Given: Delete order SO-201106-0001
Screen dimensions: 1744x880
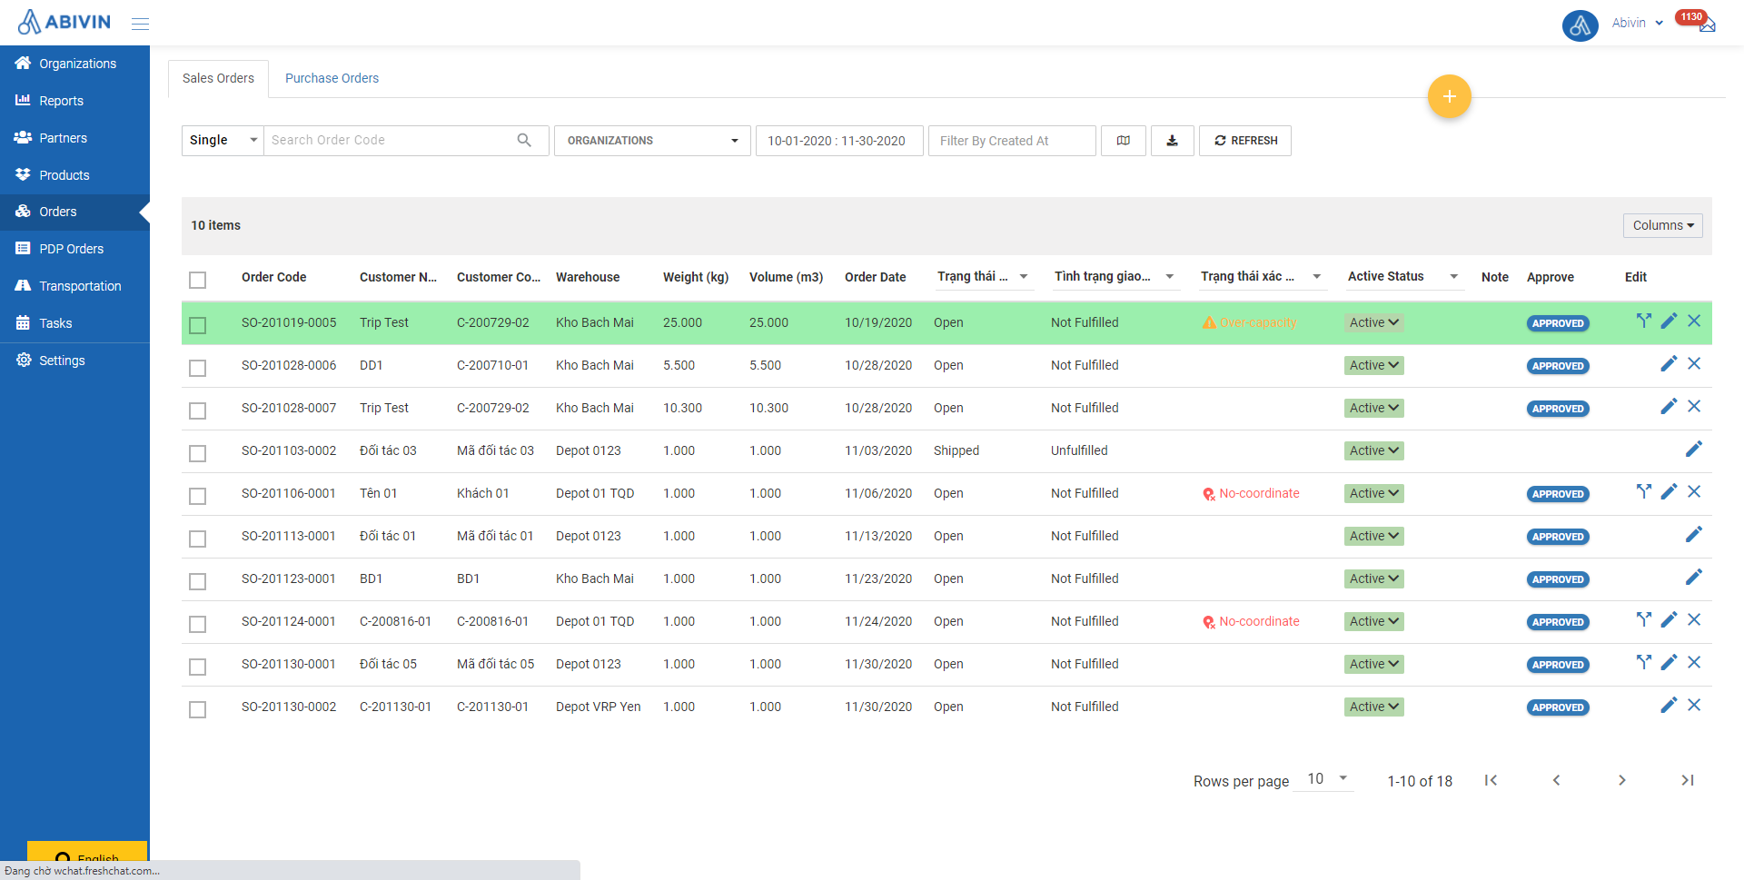Looking at the screenshot, I should [x=1694, y=491].
